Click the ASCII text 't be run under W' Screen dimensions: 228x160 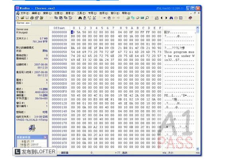179,56
